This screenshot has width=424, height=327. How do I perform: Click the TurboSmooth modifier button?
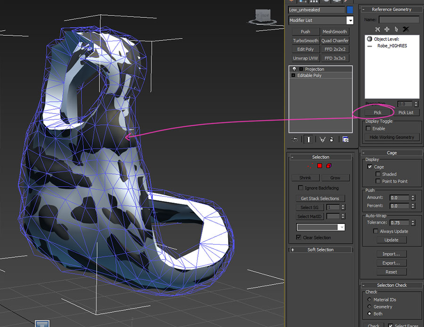(x=305, y=41)
